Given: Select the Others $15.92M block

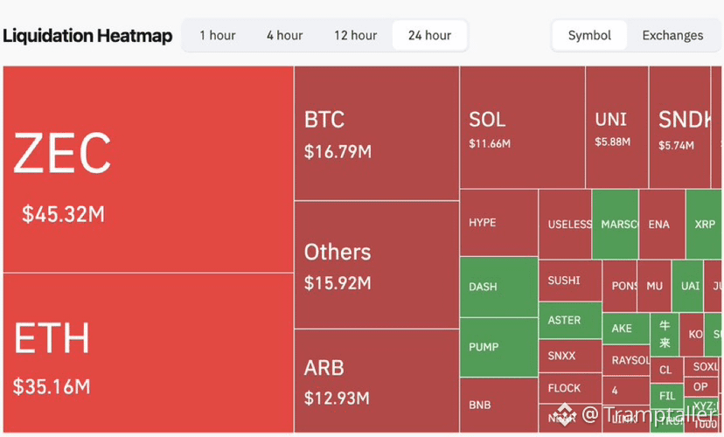Looking at the screenshot, I should point(377,265).
